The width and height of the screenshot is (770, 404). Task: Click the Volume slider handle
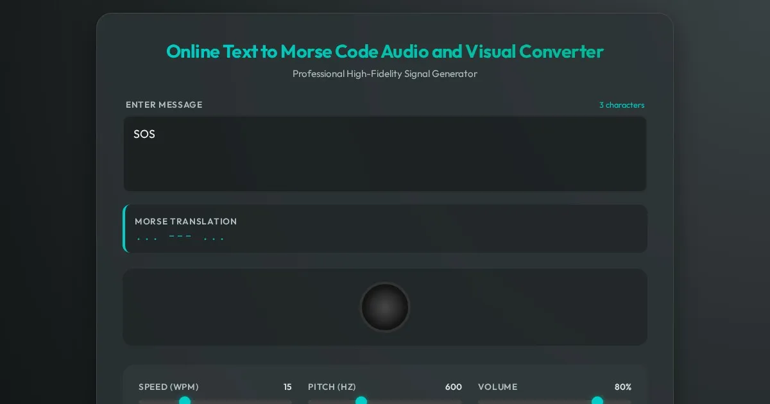click(x=597, y=401)
